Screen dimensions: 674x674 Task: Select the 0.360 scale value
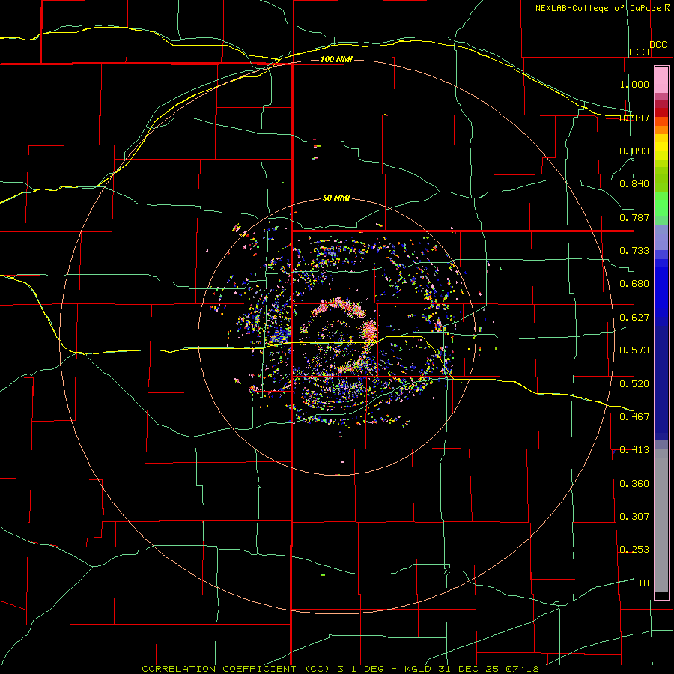pyautogui.click(x=634, y=484)
